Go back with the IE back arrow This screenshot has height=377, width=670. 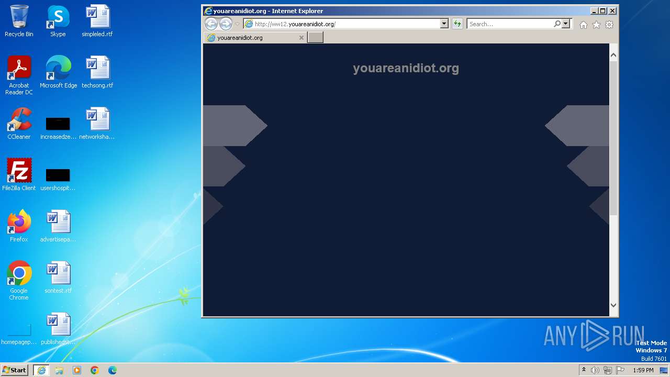click(211, 24)
